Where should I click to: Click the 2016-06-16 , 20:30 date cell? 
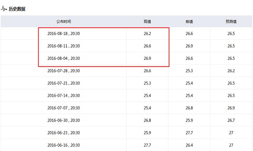(63, 145)
